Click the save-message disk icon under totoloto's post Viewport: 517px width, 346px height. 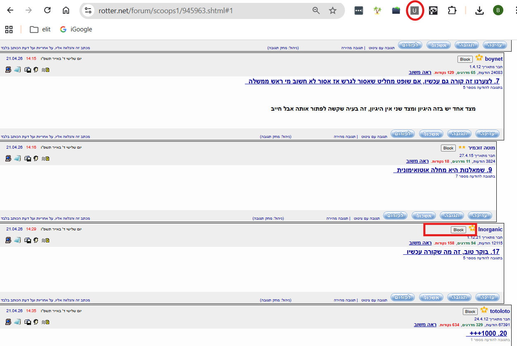point(28,322)
